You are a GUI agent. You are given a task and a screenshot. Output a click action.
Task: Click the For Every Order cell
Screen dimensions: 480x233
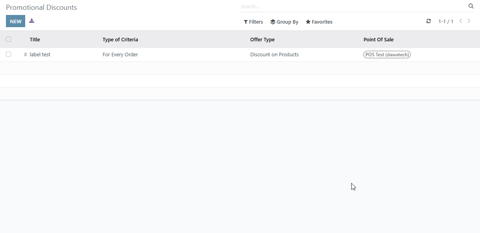pos(120,55)
